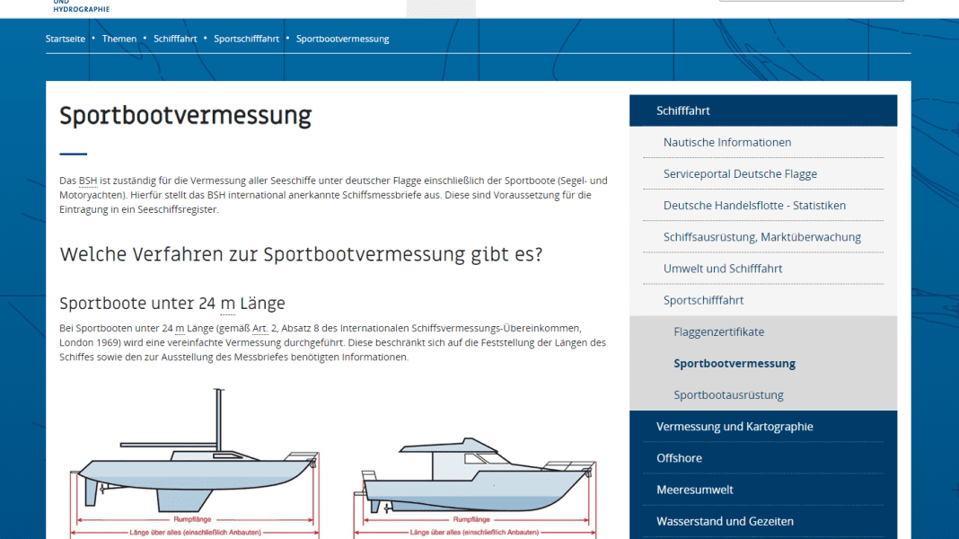The height and width of the screenshot is (539, 959).
Task: Open Sportbootausrüstung submenu entry
Action: 728,395
